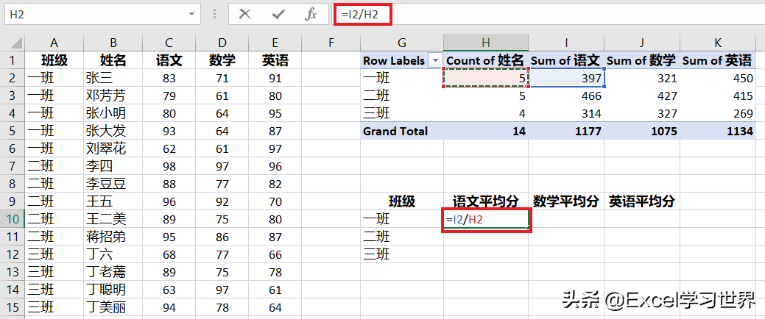Screen dimensions: 765x319
Task: Click the 姓名 header cell
Action: (x=113, y=60)
